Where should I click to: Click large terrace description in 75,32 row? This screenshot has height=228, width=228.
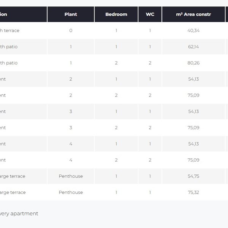[13, 193]
